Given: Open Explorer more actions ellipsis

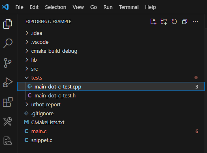Looking at the screenshot, I should pos(195,22).
